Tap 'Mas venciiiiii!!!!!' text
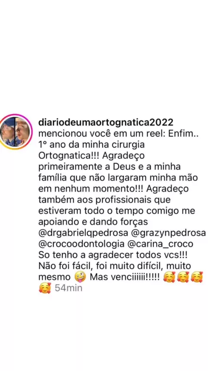This screenshot has height=371, width=208. (125, 277)
